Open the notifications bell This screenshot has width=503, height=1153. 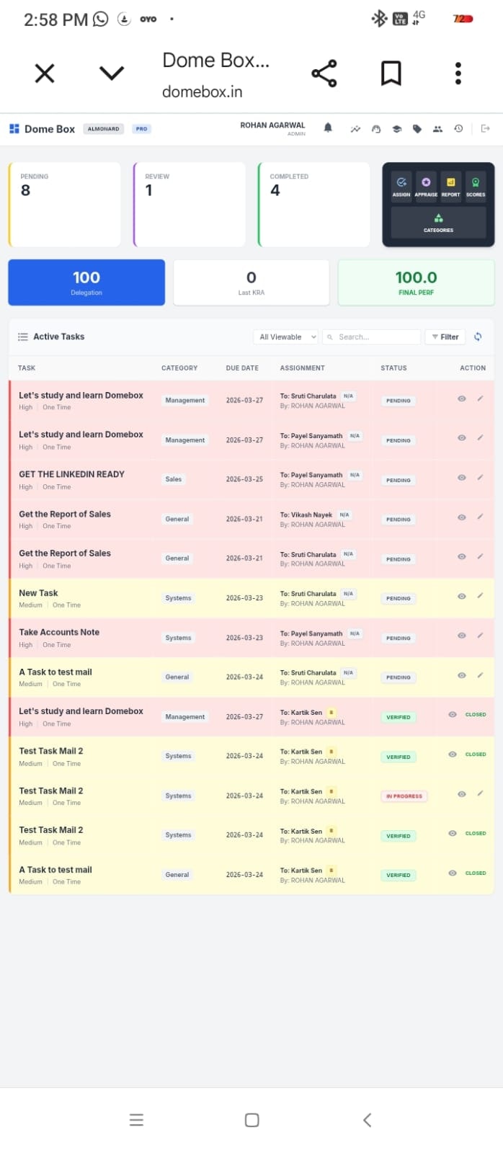(328, 128)
